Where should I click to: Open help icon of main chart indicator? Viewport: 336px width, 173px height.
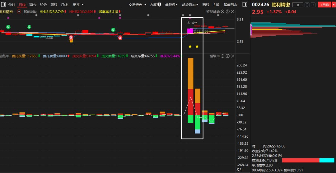[227, 11]
